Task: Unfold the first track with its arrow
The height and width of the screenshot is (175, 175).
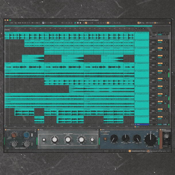Action: pos(136,33)
